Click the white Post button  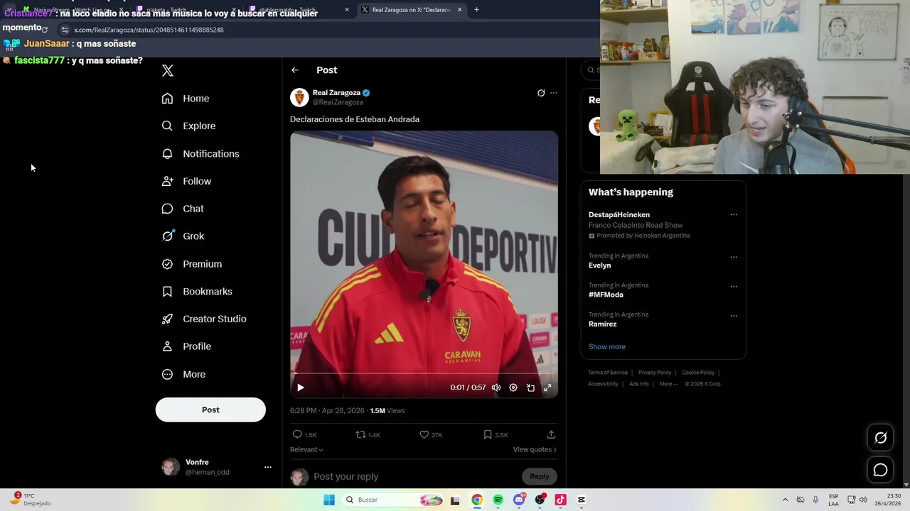[x=210, y=410]
